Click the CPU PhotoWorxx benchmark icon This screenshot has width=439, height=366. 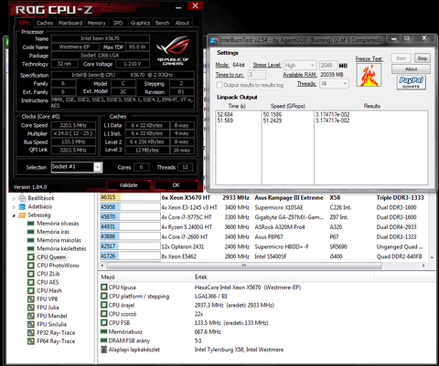pos(31,266)
